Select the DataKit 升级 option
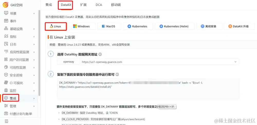 coord(239,26)
